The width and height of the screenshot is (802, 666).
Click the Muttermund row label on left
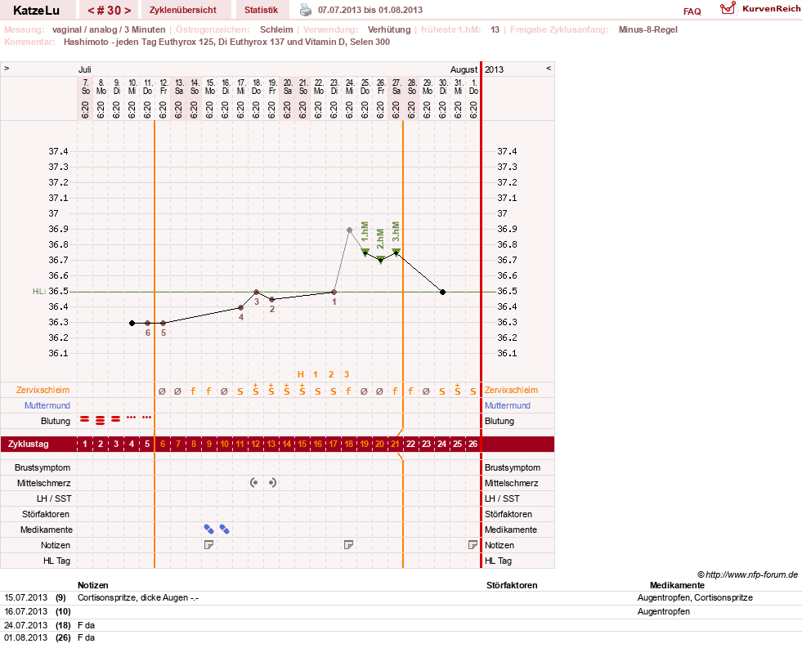(x=47, y=405)
